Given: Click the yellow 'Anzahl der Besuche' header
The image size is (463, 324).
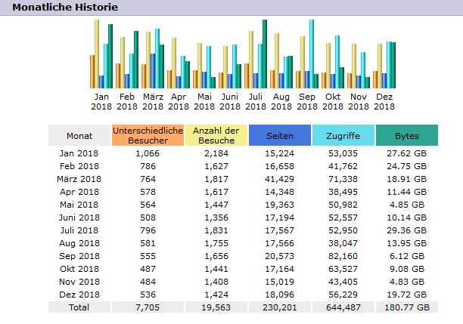Looking at the screenshot, I should 216,135.
